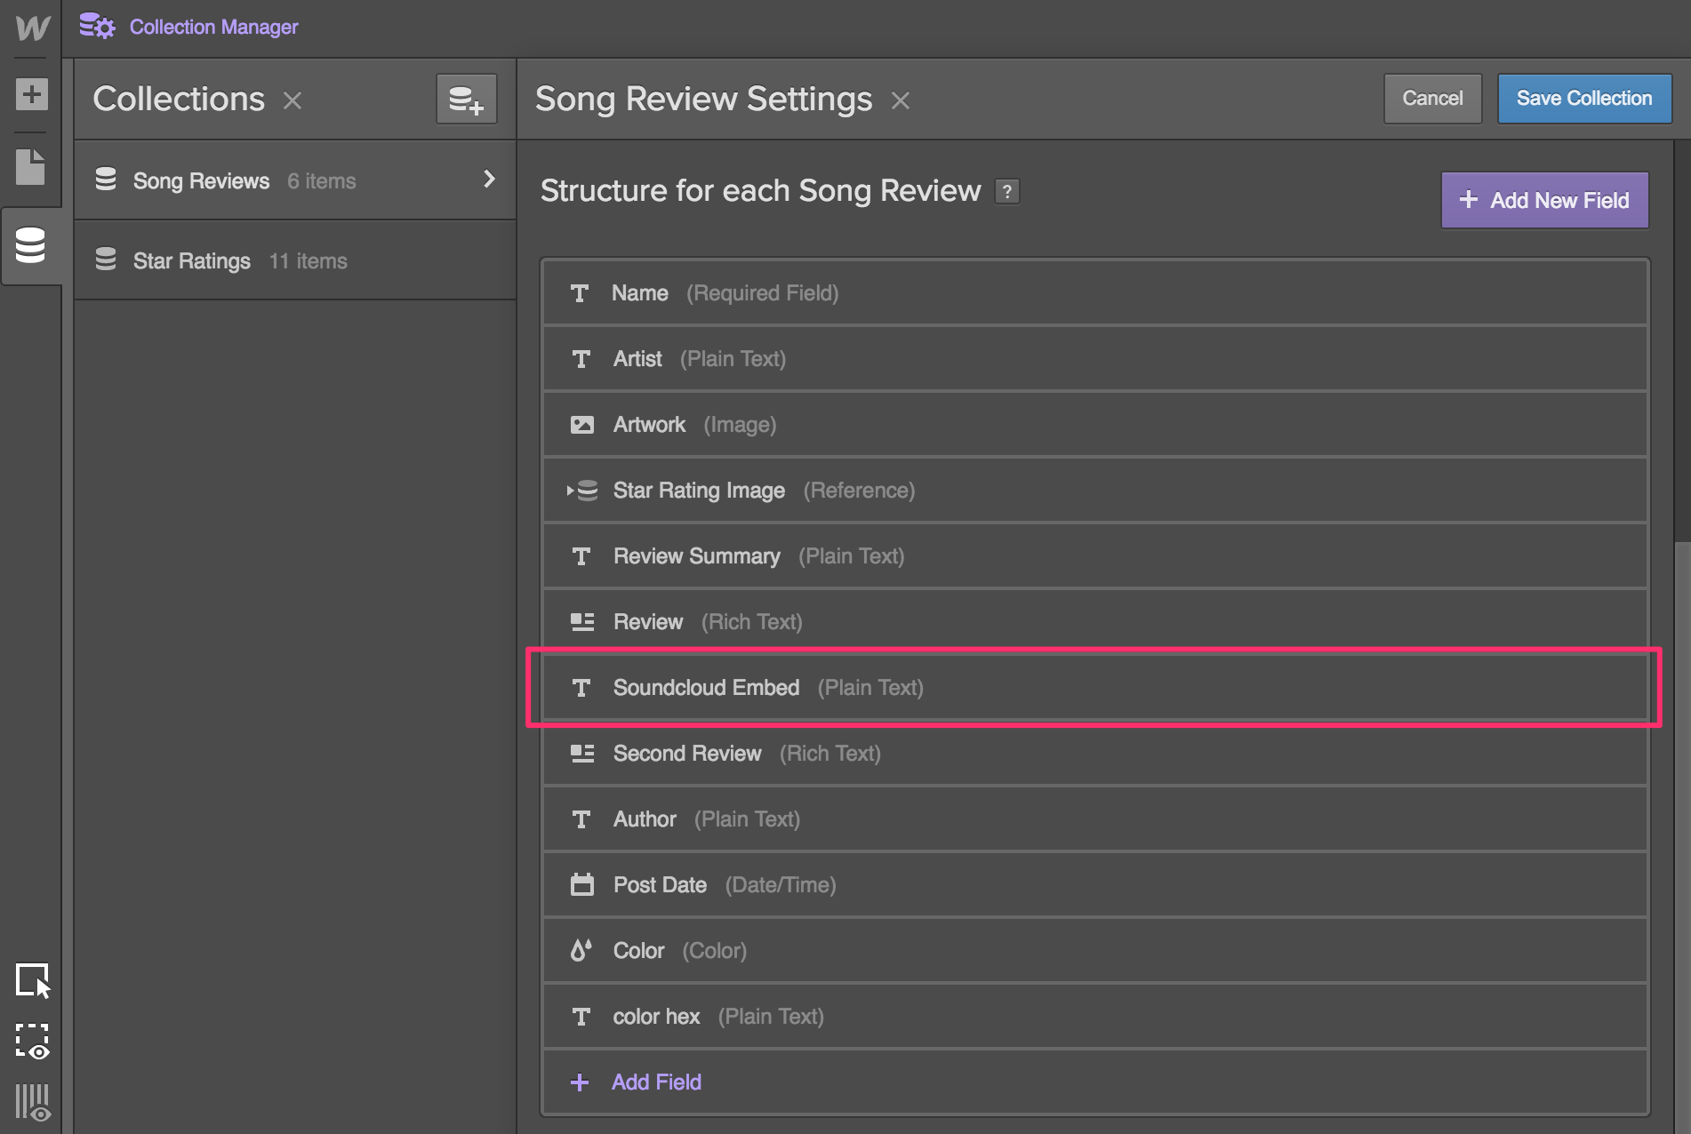Open the Artist plain text field
This screenshot has height=1134, width=1691.
1095,358
